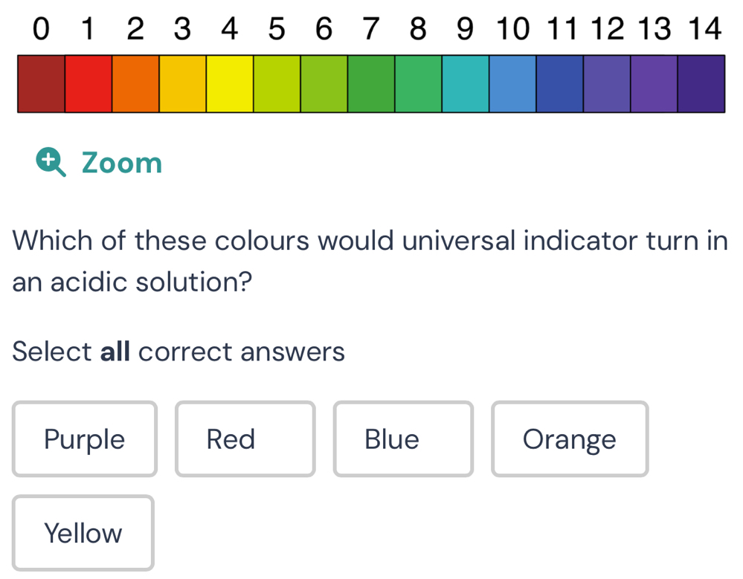Click the bright red pH 1 swatch
Viewport: 743px width, 579px height.
pos(88,83)
